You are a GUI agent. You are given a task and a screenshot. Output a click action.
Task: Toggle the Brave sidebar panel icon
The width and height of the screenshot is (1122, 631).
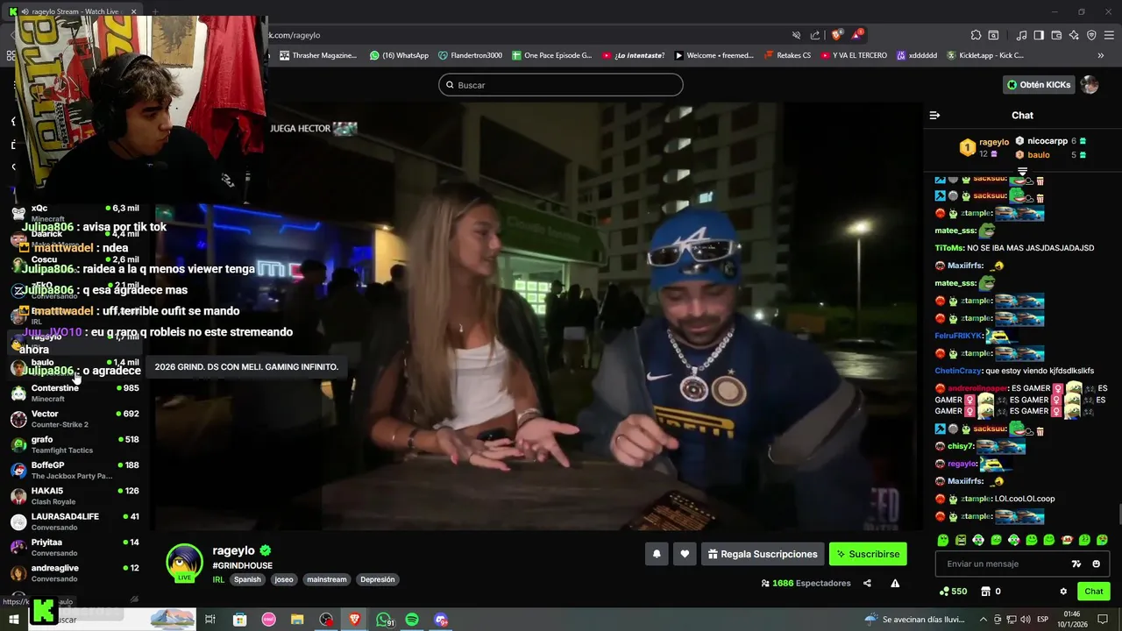click(1039, 35)
